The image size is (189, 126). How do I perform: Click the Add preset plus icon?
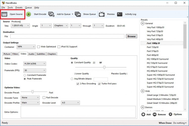click(143, 114)
